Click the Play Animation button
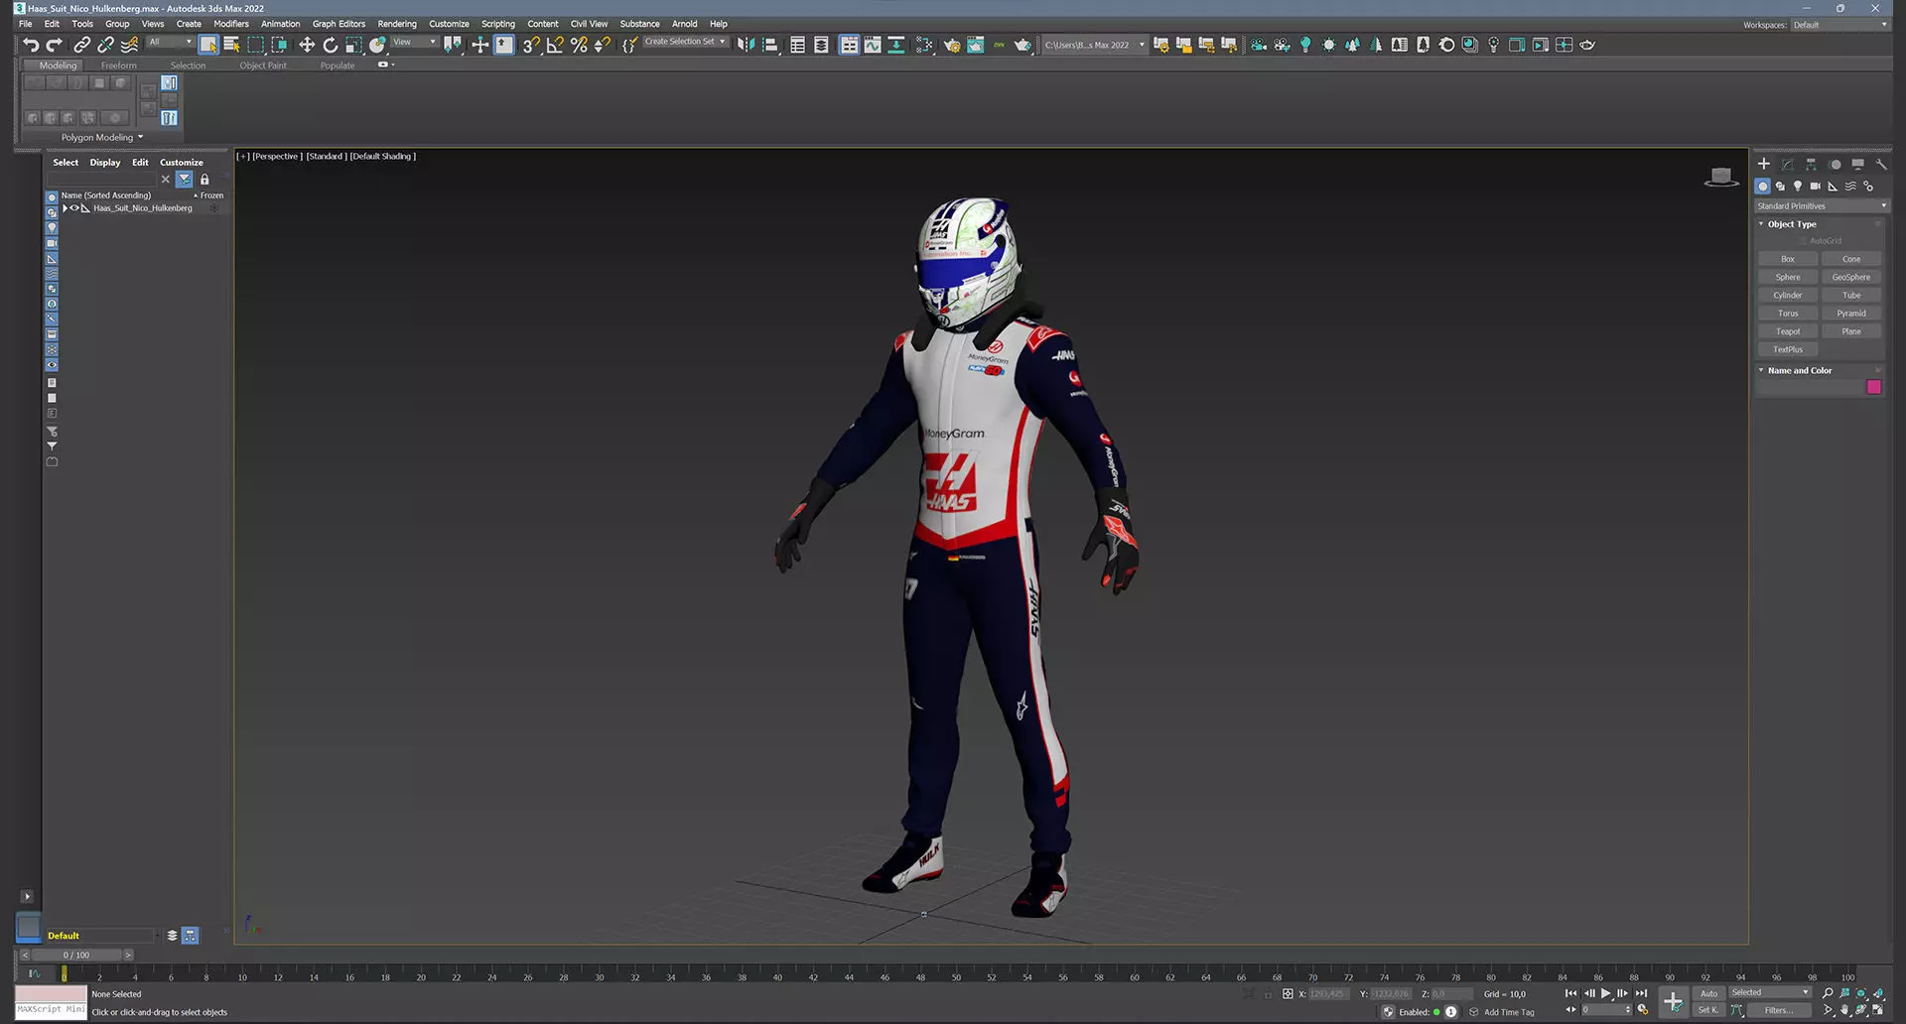 [1605, 993]
